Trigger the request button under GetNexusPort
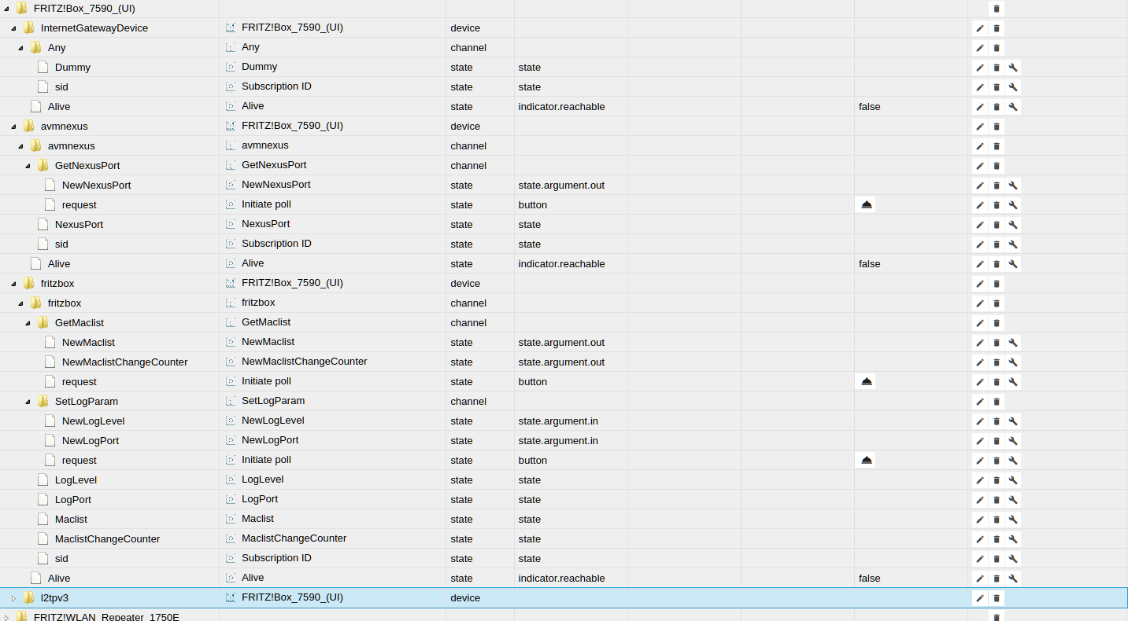This screenshot has height=621, width=1128. tap(866, 204)
